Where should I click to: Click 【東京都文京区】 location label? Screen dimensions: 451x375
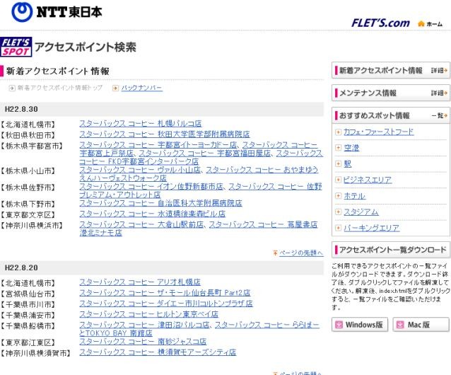point(28,214)
